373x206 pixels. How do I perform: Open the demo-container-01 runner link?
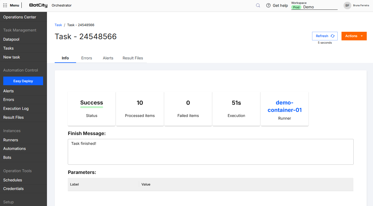[284, 106]
